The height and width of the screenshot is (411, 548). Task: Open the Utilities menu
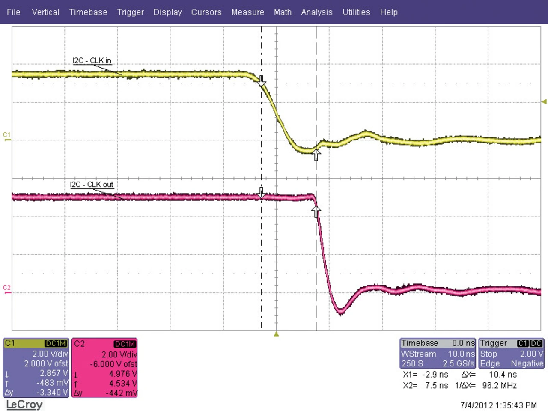(x=356, y=12)
